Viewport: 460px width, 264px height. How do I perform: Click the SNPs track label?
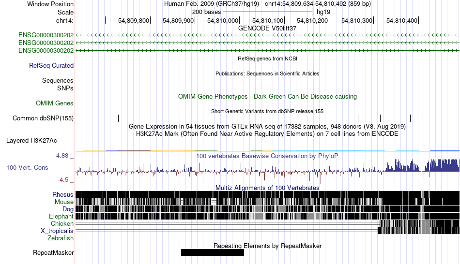coord(65,88)
